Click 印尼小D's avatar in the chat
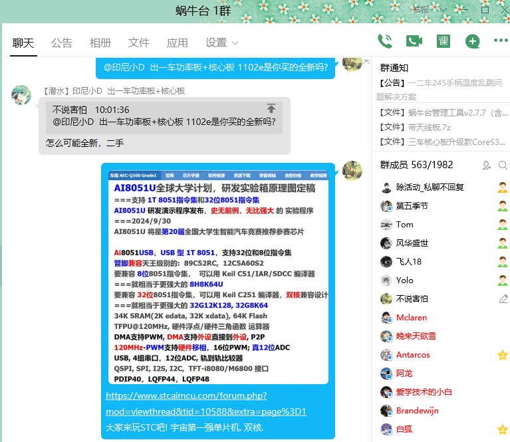Screen dimensions: 510x442 coord(21,95)
